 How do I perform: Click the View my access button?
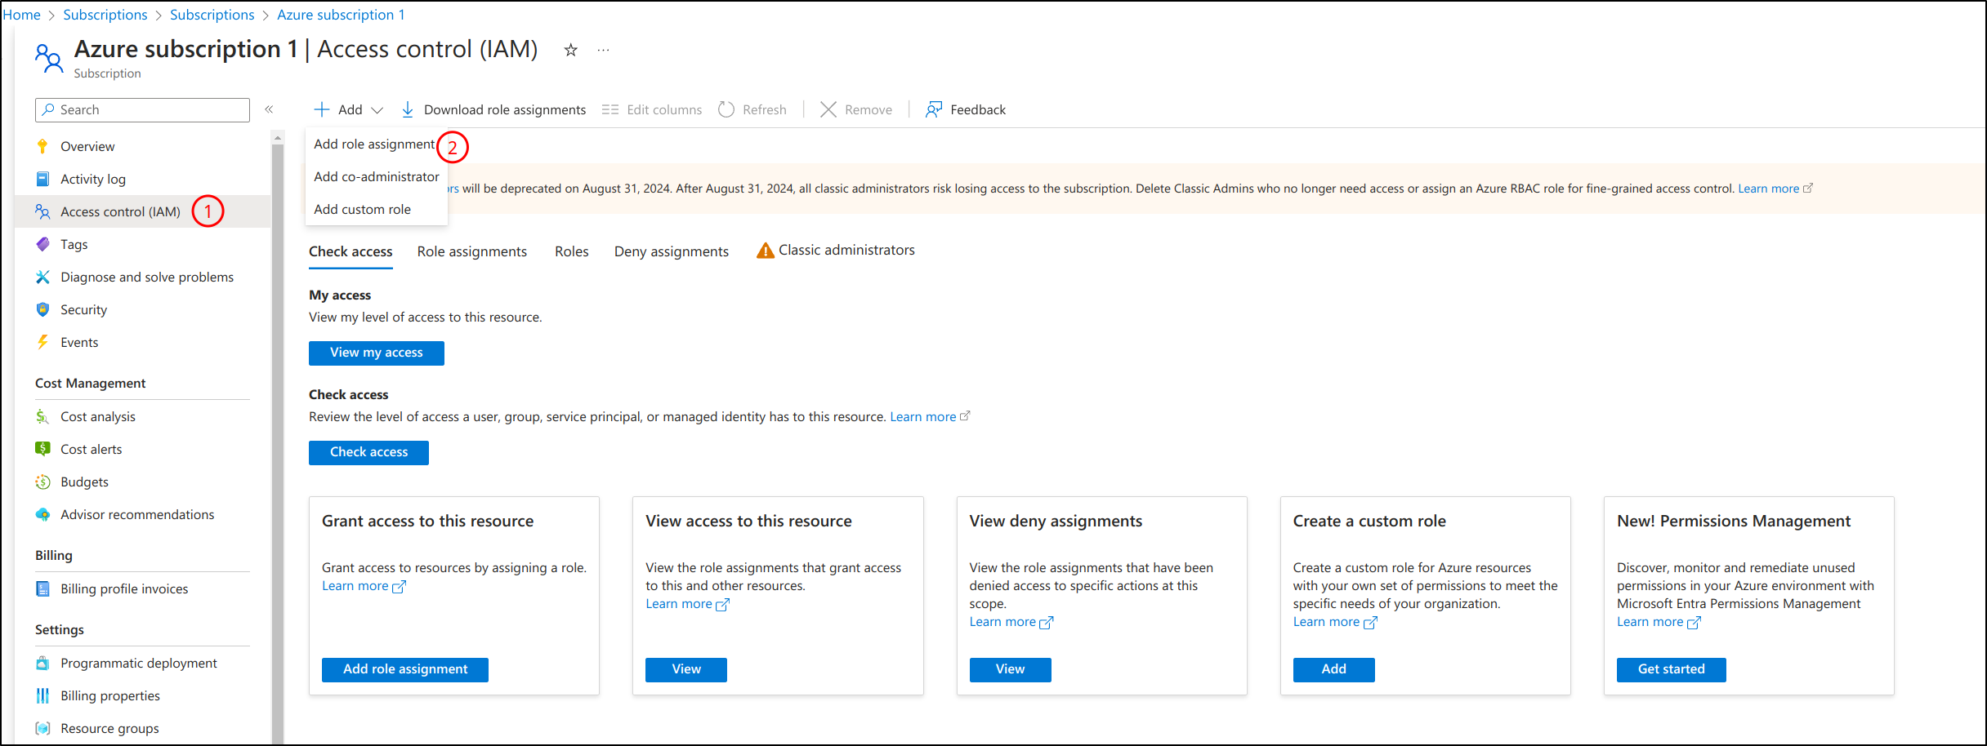[x=376, y=353]
